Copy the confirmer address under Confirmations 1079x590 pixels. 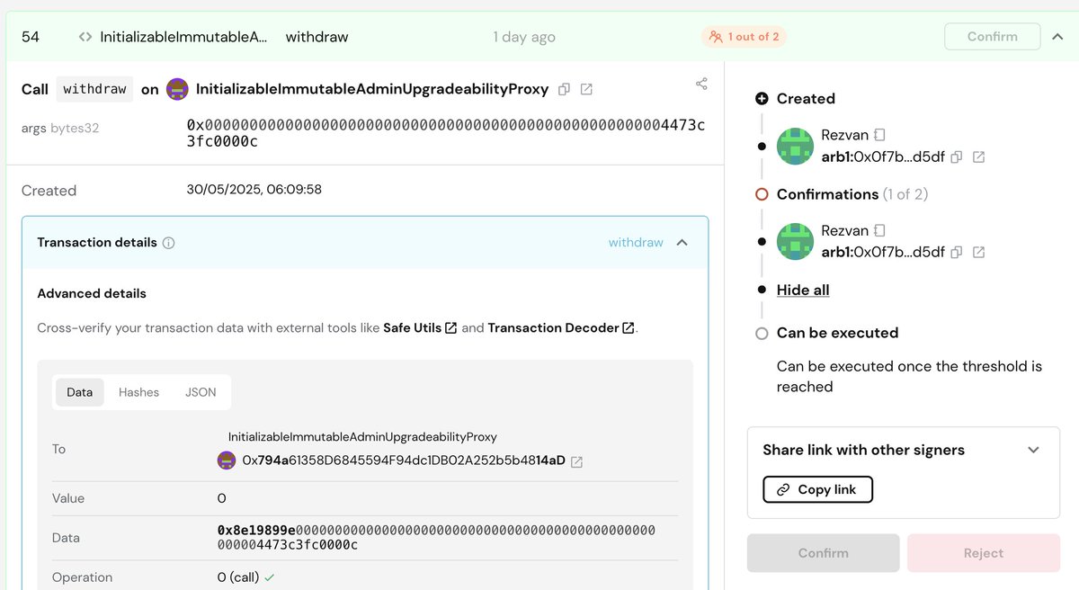coord(957,252)
